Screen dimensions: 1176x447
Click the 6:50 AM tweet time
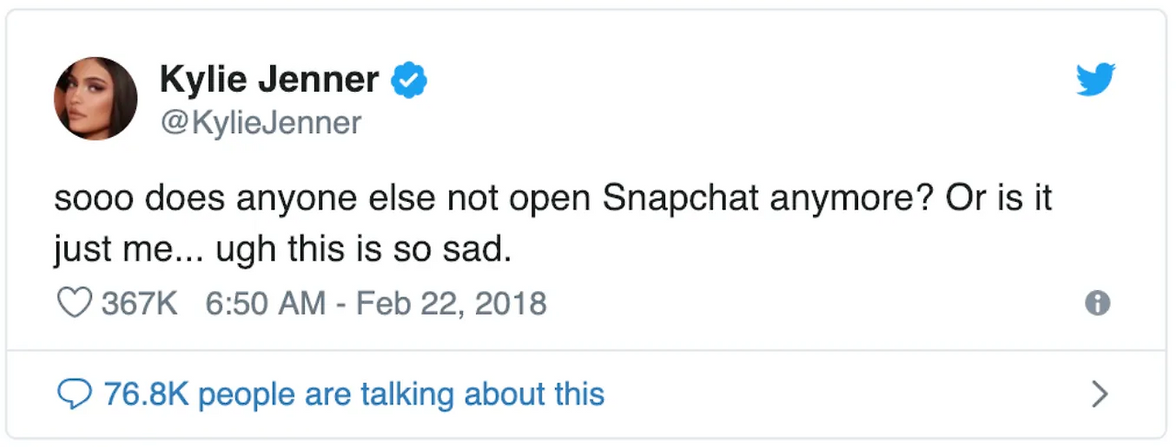click(266, 303)
